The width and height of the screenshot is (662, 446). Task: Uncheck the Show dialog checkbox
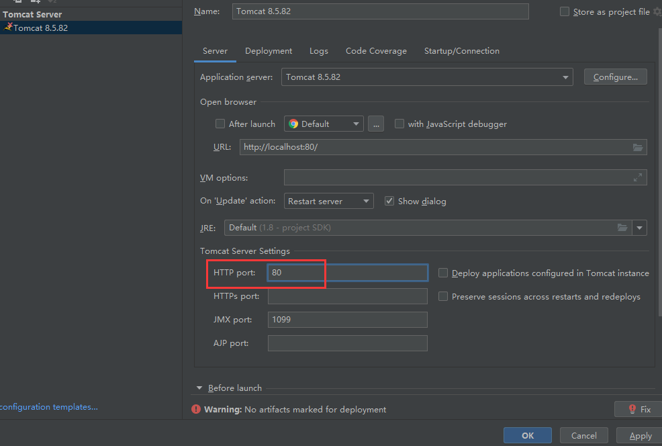(389, 201)
